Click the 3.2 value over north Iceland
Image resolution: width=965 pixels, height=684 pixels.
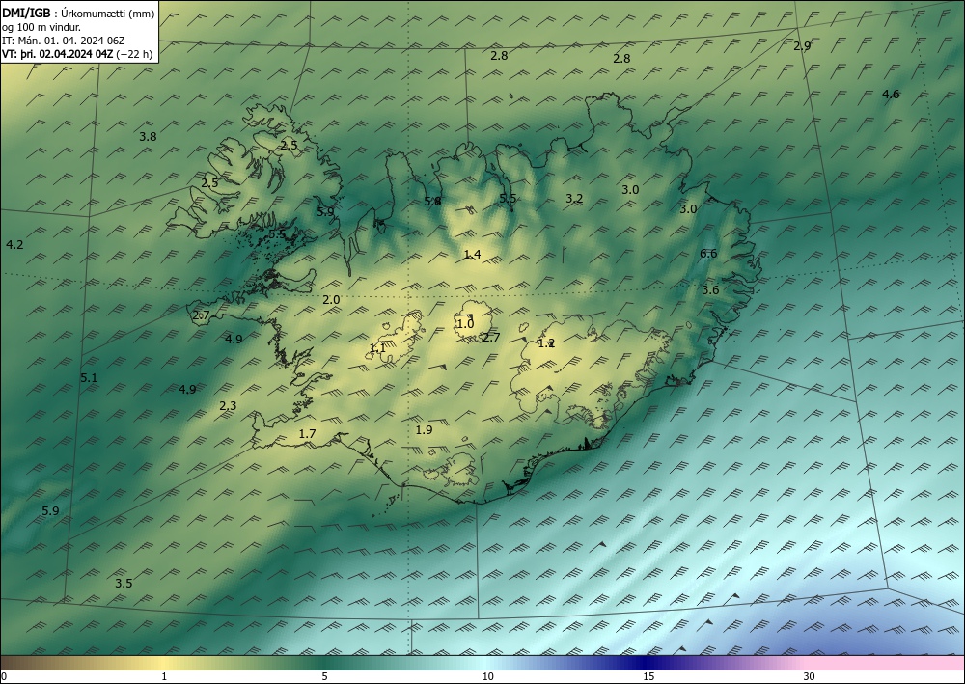click(x=574, y=198)
